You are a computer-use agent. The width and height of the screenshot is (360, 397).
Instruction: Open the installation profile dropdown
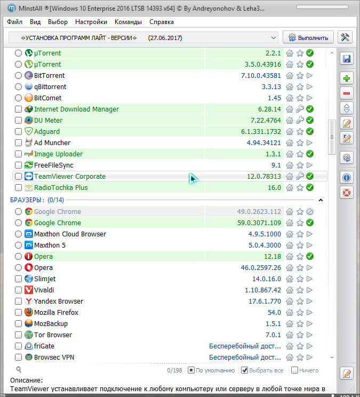tap(273, 37)
